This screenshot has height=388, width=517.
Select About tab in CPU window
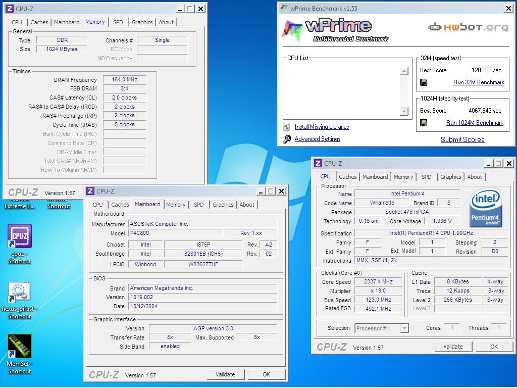tap(475, 177)
